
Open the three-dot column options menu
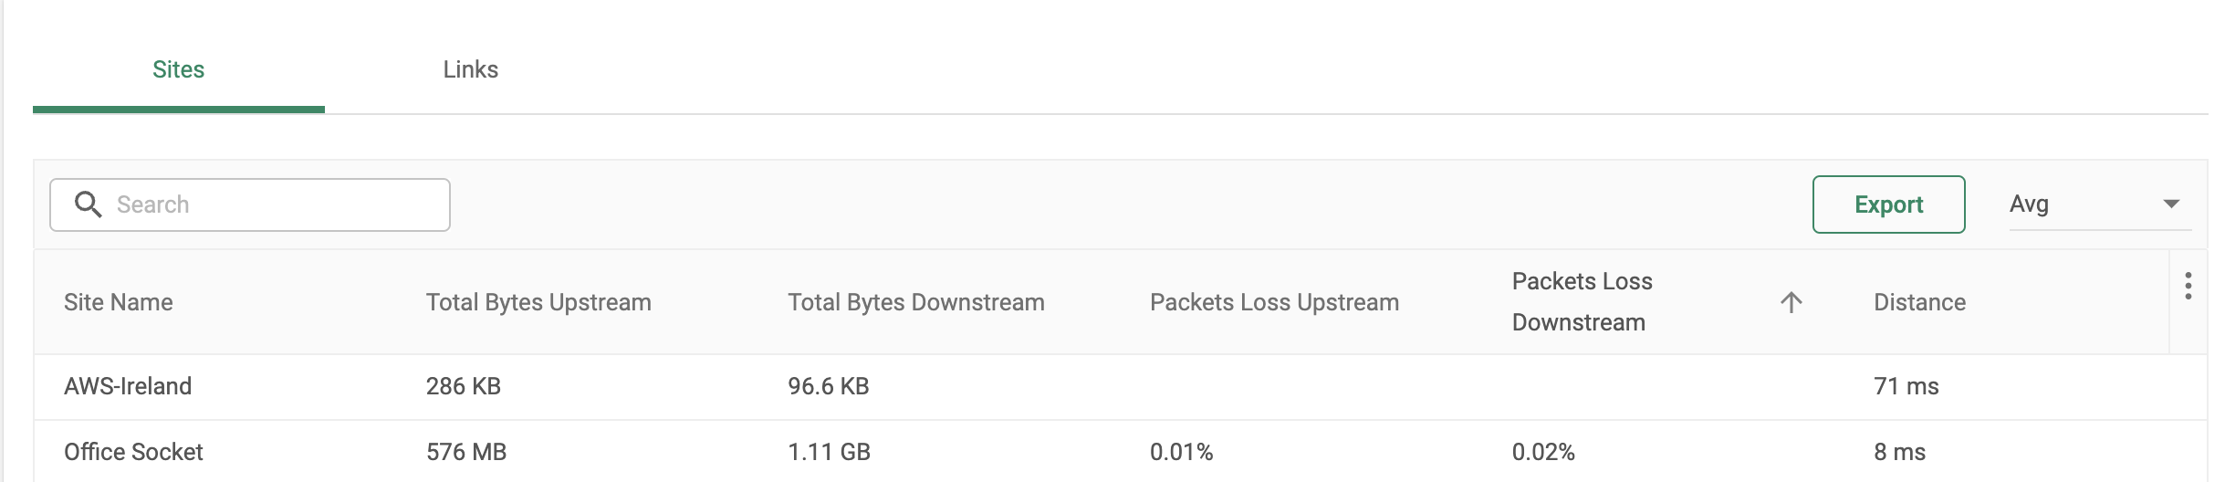pos(2188,286)
